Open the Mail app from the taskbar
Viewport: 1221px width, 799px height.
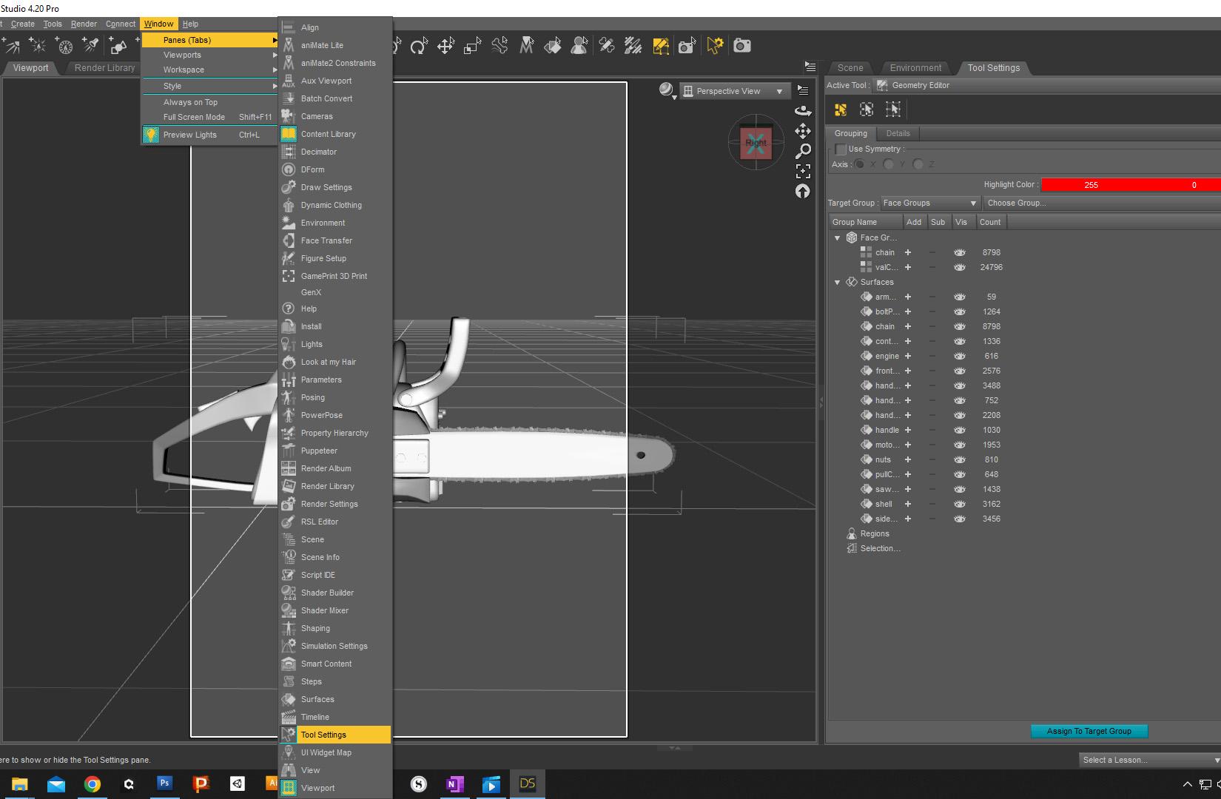pyautogui.click(x=56, y=783)
